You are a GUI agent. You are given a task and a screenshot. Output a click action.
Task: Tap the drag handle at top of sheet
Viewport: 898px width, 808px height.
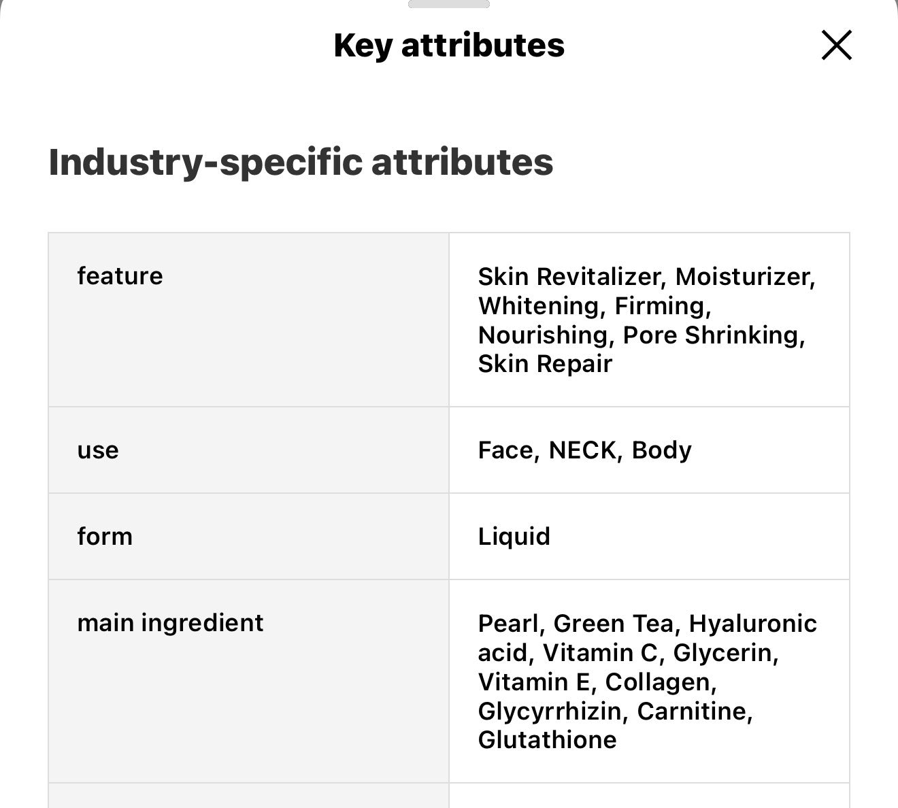click(x=448, y=4)
